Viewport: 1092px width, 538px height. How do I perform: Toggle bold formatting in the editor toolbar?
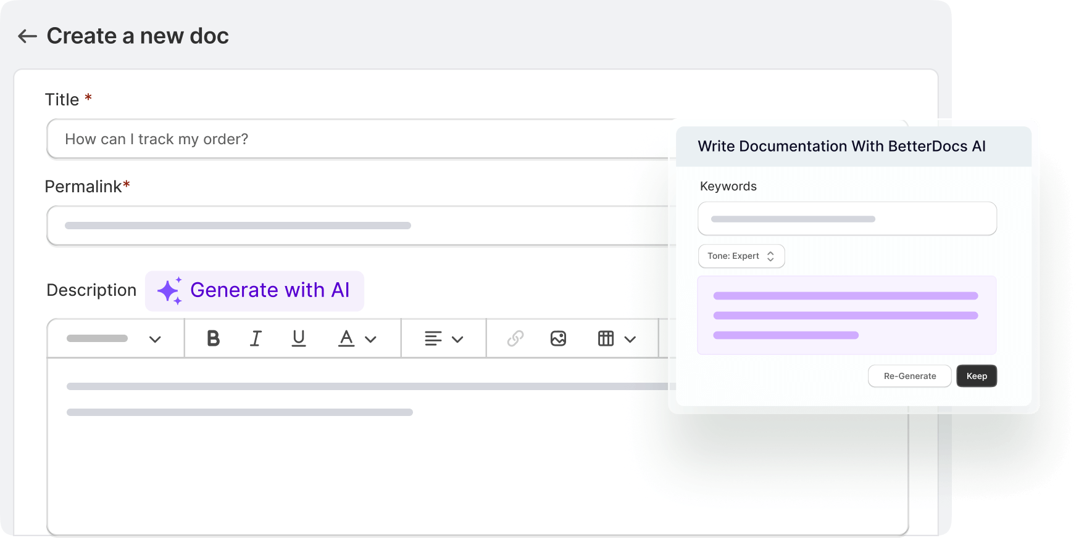(x=213, y=338)
